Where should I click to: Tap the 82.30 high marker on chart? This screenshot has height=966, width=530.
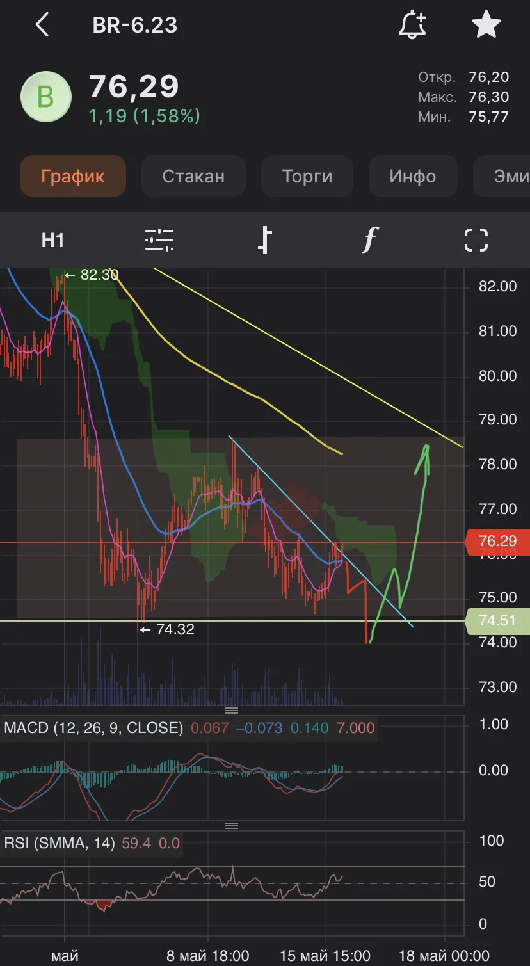pos(91,275)
